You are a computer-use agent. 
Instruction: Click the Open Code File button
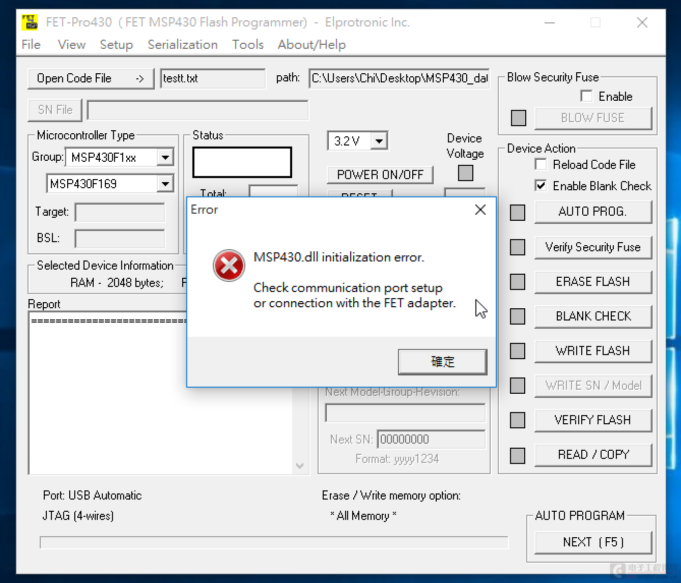[91, 78]
